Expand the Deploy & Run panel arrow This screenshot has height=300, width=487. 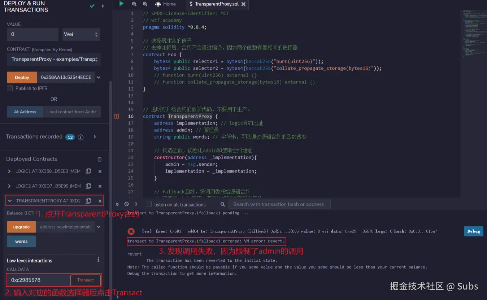tap(103, 6)
